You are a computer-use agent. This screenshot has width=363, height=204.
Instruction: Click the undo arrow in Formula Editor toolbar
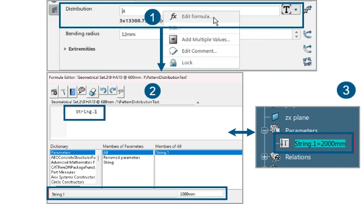tap(103, 91)
